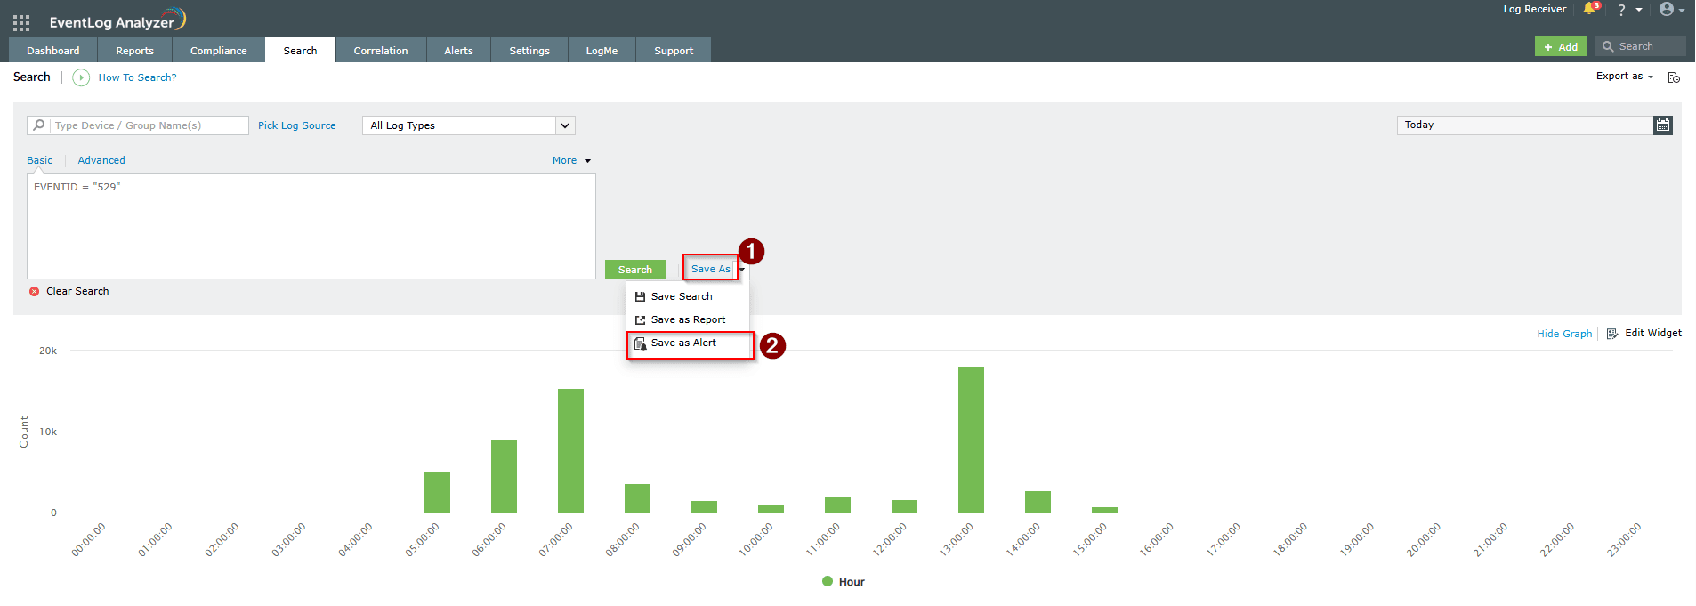Open the apps grid launcher icon
The height and width of the screenshot is (606, 1696).
pyautogui.click(x=21, y=22)
